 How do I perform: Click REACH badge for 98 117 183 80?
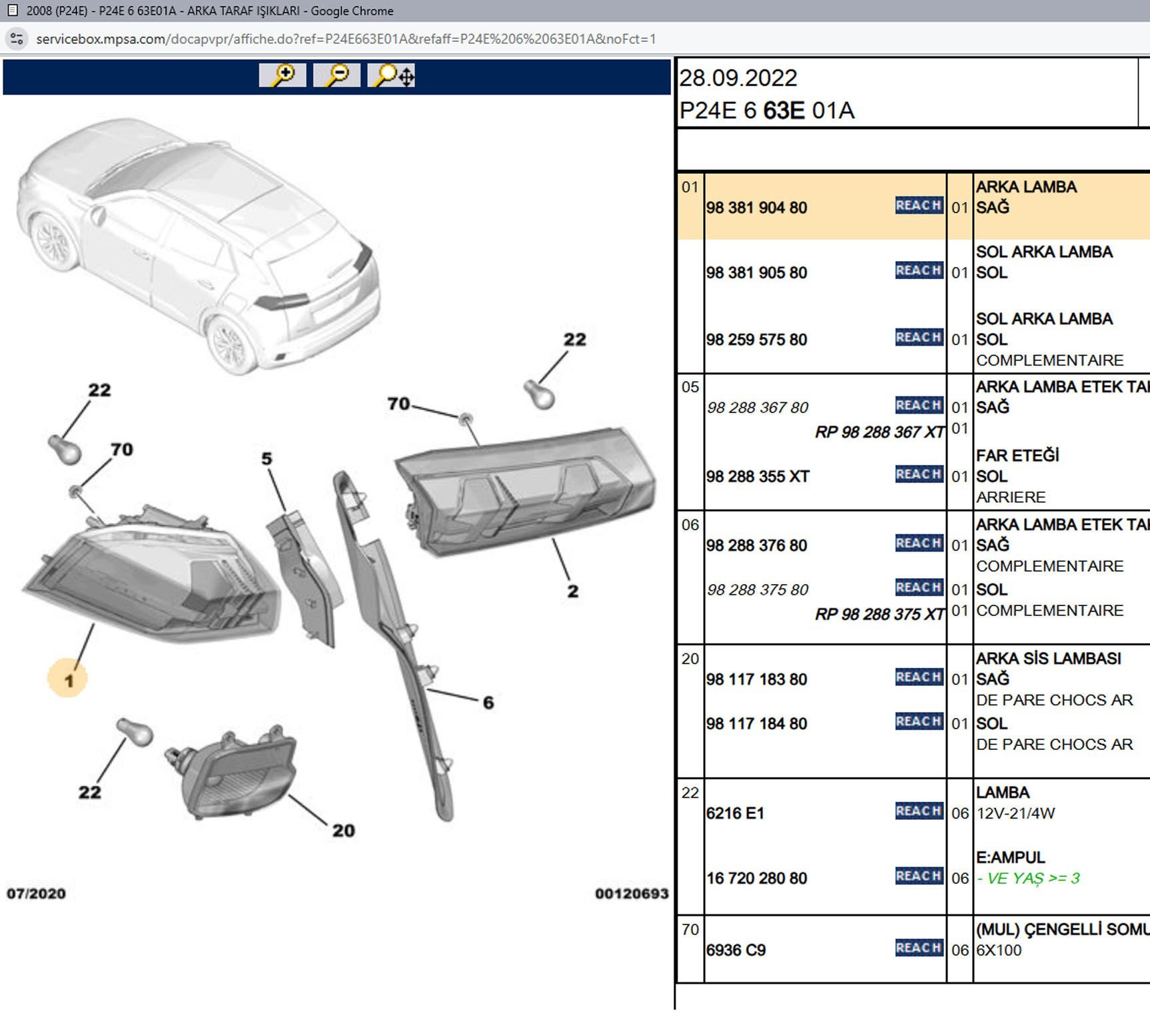click(918, 677)
